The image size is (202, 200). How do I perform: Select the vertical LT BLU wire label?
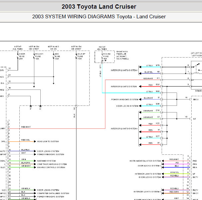100,74
